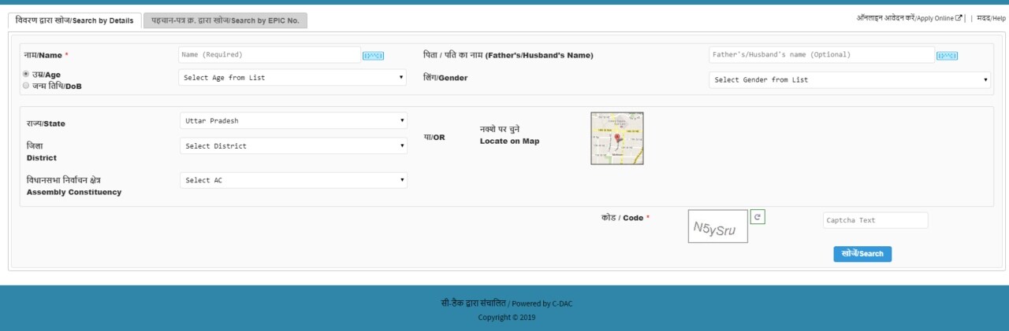Open virtual keyboard icon beside Father's/Husband's name field

pos(947,56)
